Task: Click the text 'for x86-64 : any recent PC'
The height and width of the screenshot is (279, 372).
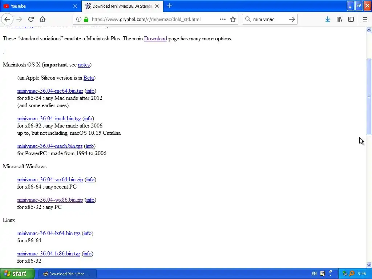Action: (47, 187)
